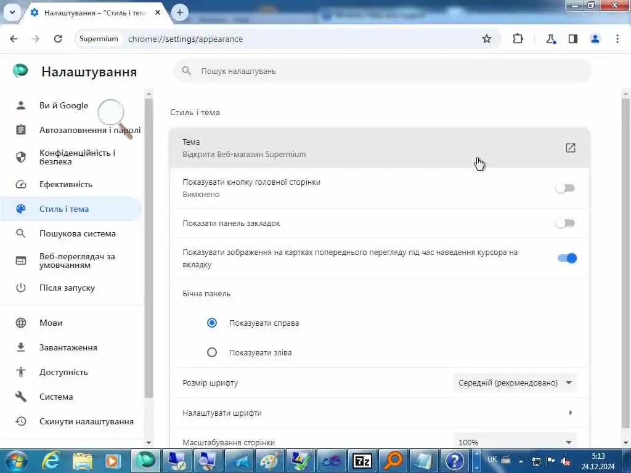Screen dimensions: 631x473
Task: Open Windows Media Player in taskbar
Action: click(x=113, y=461)
